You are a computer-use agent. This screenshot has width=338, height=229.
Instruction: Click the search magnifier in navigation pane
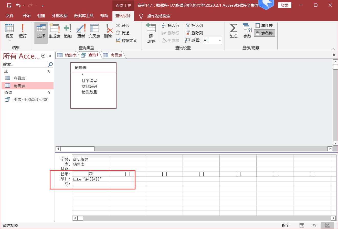(50, 64)
